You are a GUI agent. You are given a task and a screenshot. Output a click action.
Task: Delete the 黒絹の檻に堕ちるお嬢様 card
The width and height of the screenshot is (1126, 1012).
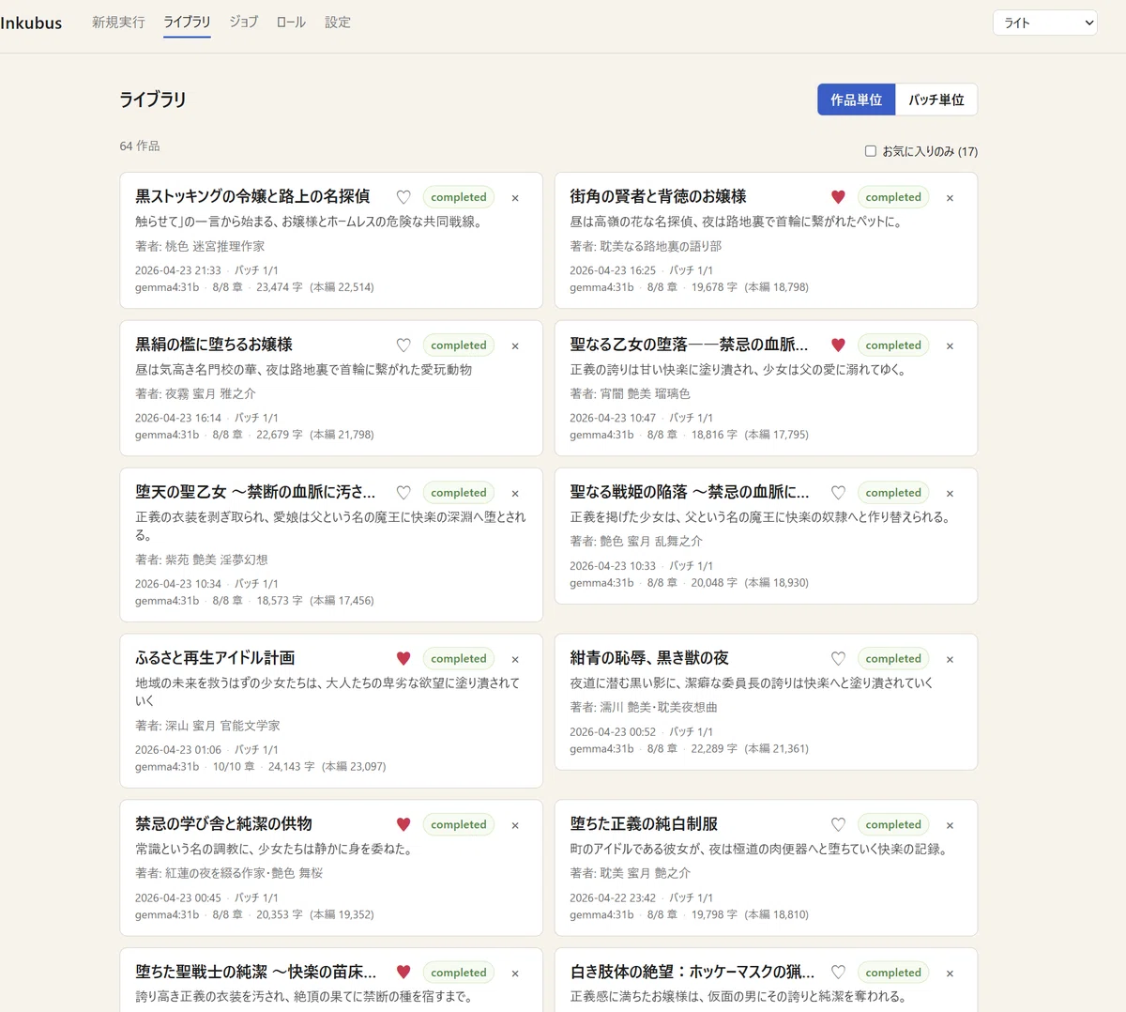point(515,346)
